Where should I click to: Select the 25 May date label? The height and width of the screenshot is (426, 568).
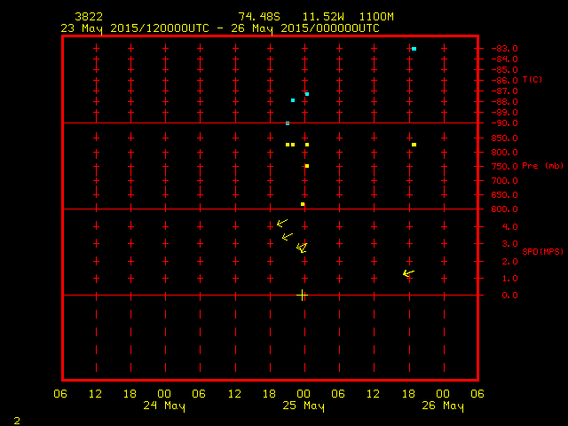[x=304, y=406]
